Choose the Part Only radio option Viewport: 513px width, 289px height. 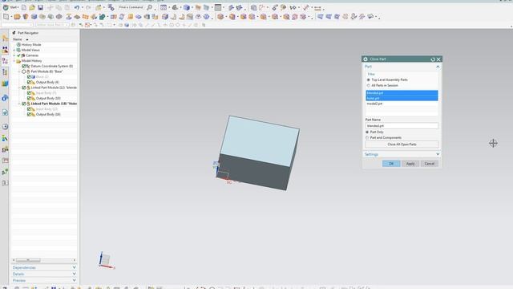pos(367,132)
